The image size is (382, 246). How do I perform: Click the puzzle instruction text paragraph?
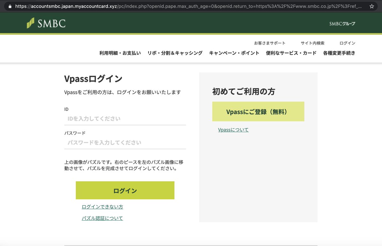pyautogui.click(x=124, y=165)
